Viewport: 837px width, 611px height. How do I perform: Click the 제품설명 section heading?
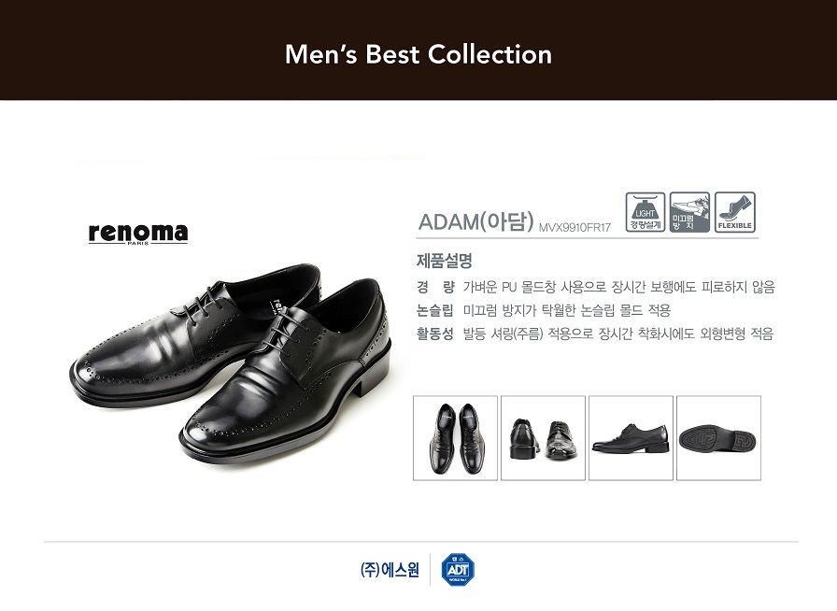pos(445,261)
